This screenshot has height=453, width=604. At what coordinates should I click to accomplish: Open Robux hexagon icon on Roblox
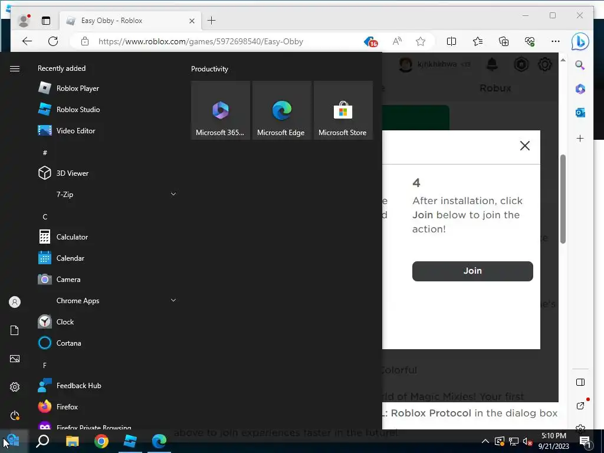521,64
